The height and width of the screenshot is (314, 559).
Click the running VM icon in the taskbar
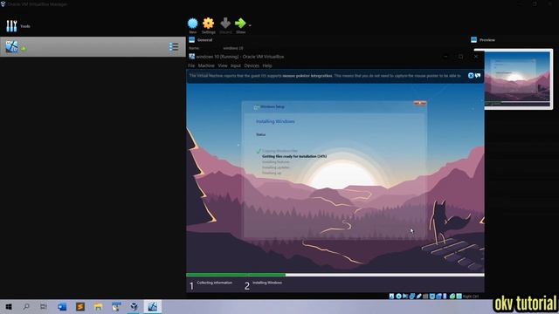[152, 306]
